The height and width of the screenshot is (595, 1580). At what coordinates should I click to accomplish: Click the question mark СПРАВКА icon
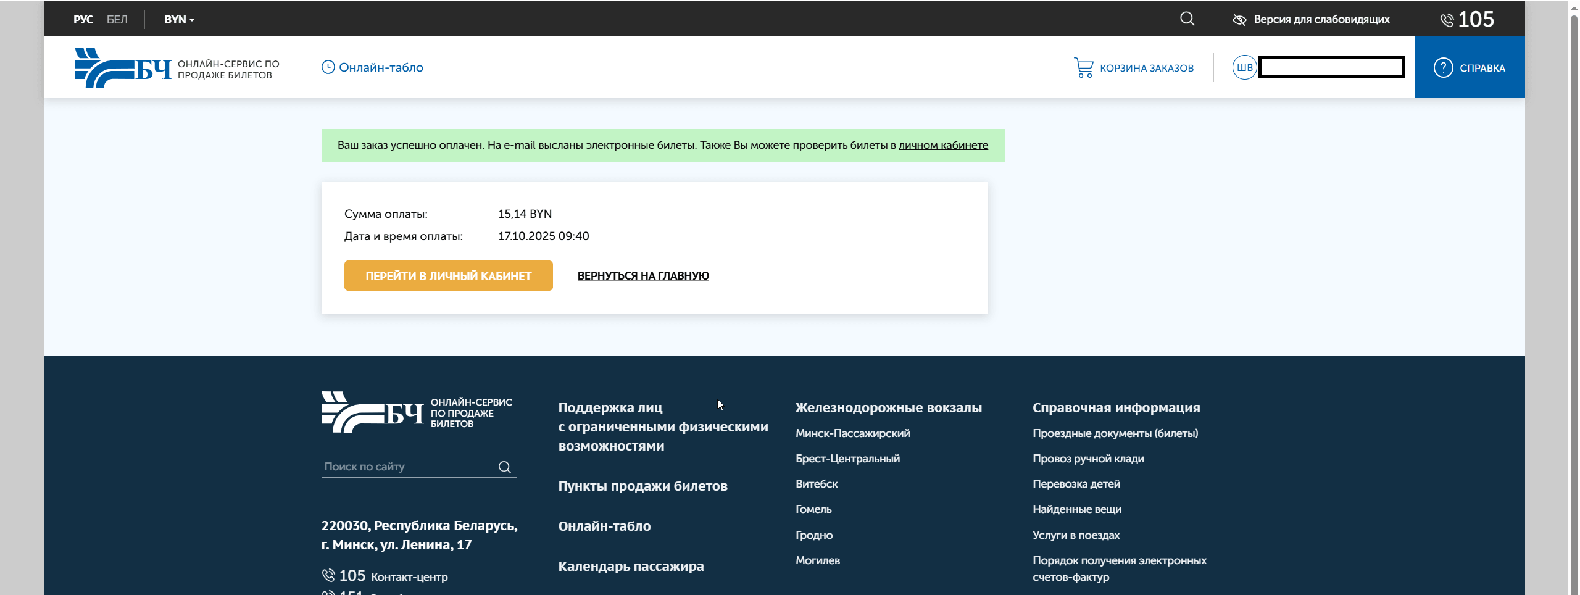[1443, 67]
